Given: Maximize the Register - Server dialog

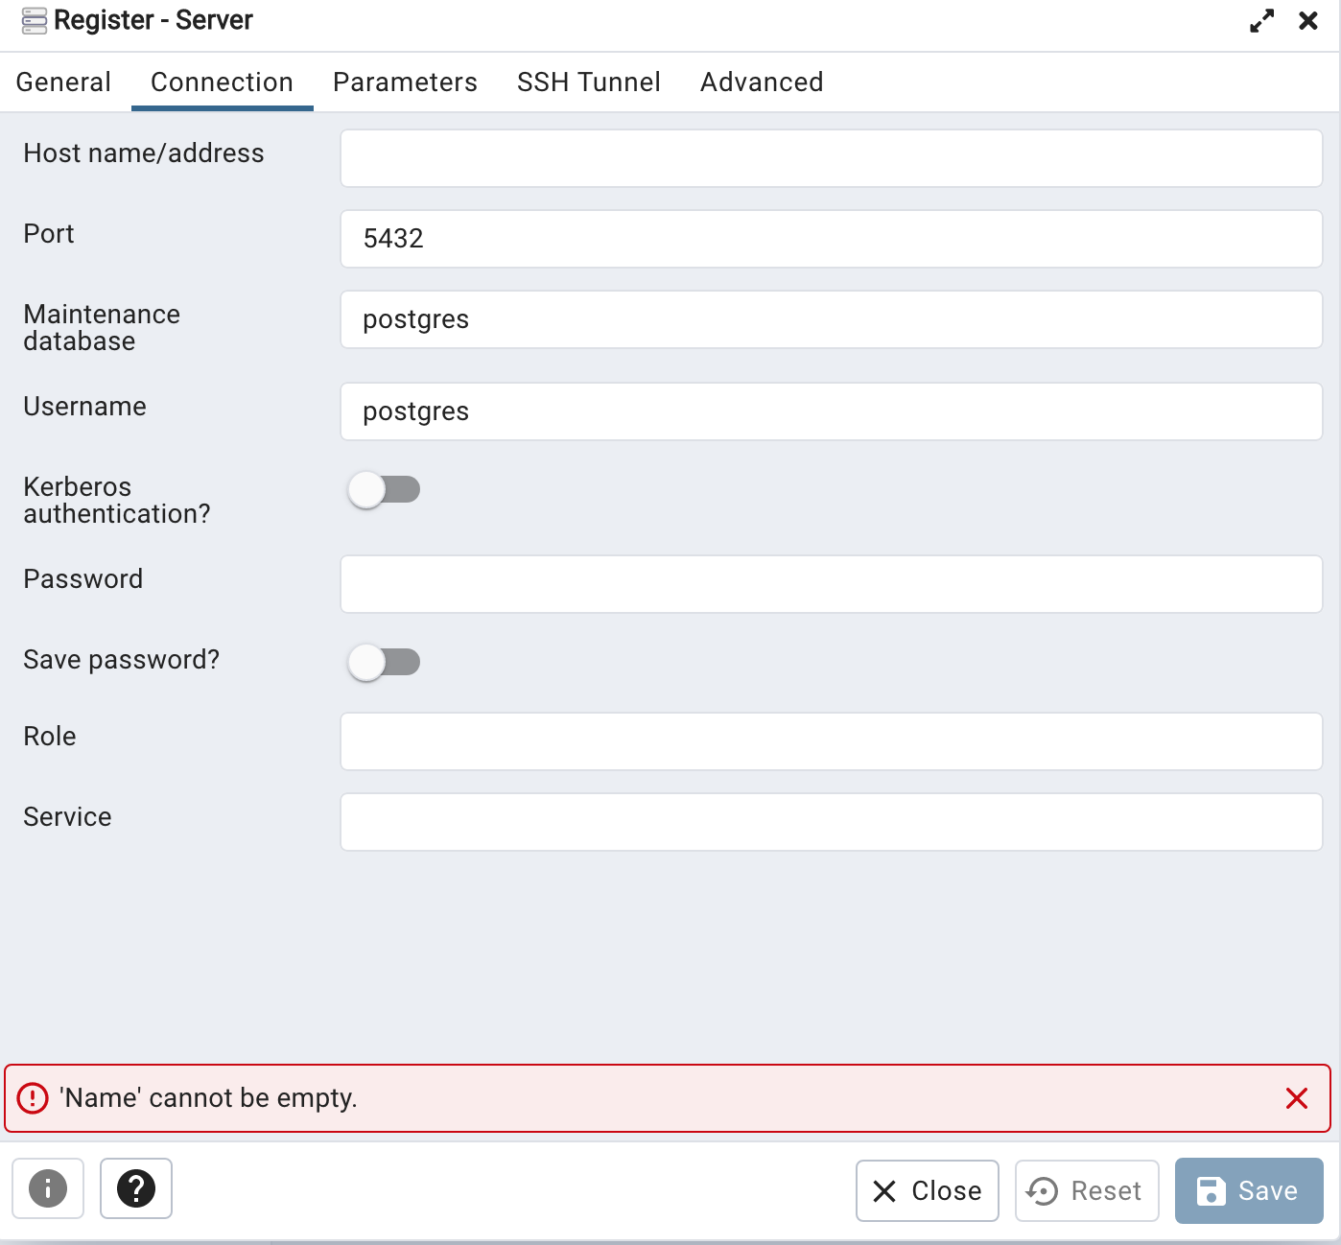Looking at the screenshot, I should [1261, 21].
